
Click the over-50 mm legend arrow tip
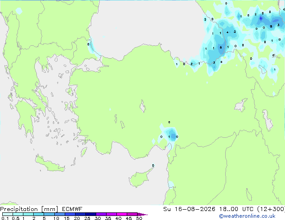point(142,215)
